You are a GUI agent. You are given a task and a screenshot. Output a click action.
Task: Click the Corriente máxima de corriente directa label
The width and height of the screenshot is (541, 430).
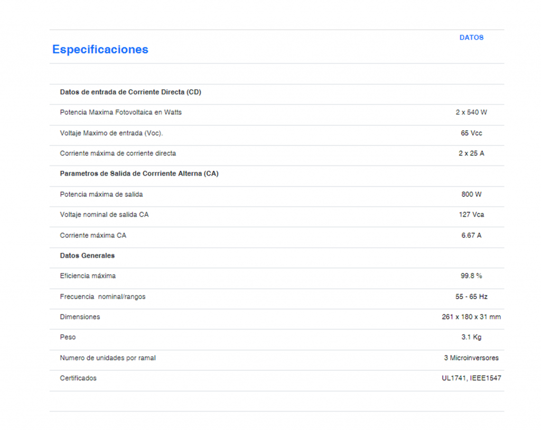118,153
